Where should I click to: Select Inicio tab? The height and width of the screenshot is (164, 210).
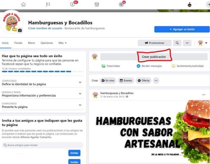pos(5,43)
